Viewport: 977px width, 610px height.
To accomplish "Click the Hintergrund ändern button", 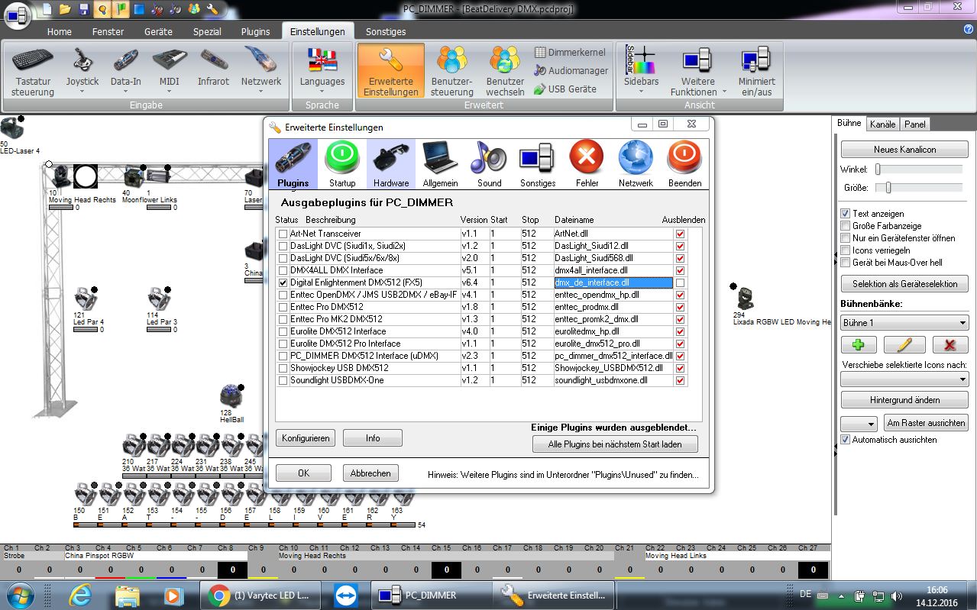I will coord(904,400).
